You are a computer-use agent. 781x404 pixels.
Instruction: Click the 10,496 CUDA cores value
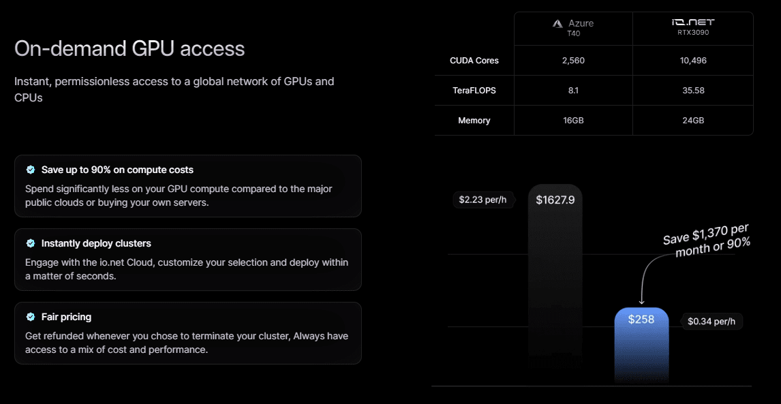(x=692, y=61)
